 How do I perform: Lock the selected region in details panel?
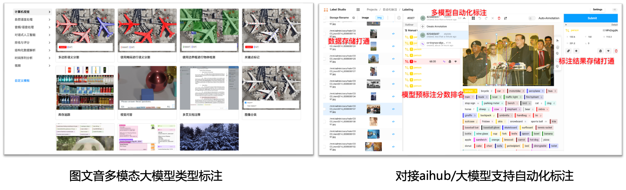click(600, 51)
